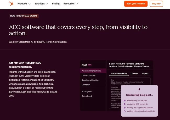170x120 pixels.
Task: Switch to the Impact tab
Action: click(145, 74)
